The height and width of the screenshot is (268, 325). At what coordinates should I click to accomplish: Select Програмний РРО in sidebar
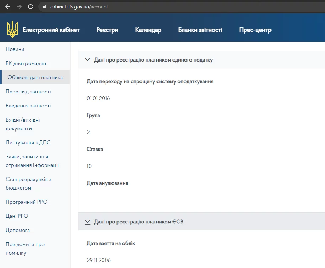(27, 202)
